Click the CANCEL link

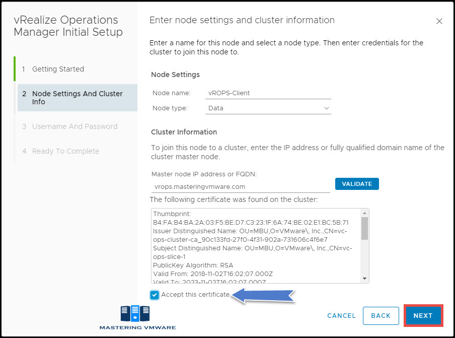(x=341, y=316)
